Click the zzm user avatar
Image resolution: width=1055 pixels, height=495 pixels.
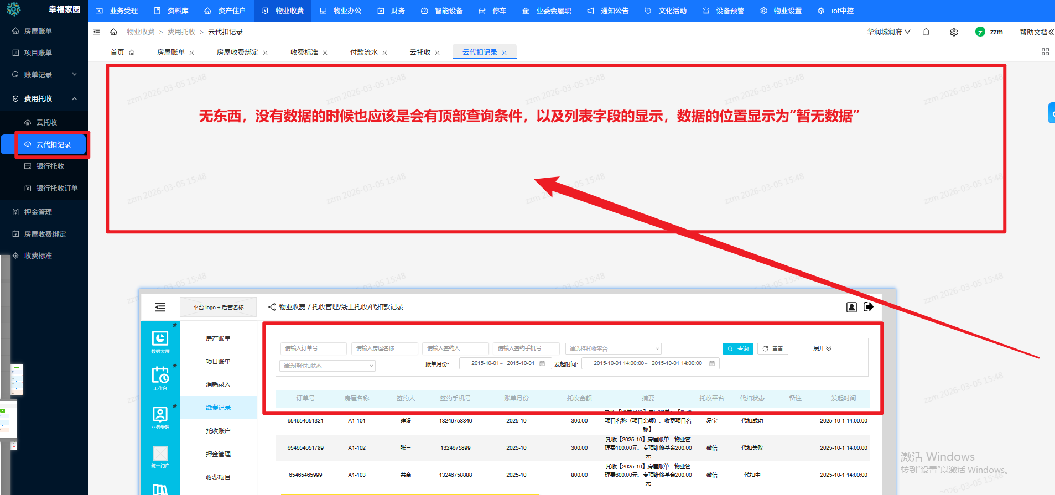(980, 32)
